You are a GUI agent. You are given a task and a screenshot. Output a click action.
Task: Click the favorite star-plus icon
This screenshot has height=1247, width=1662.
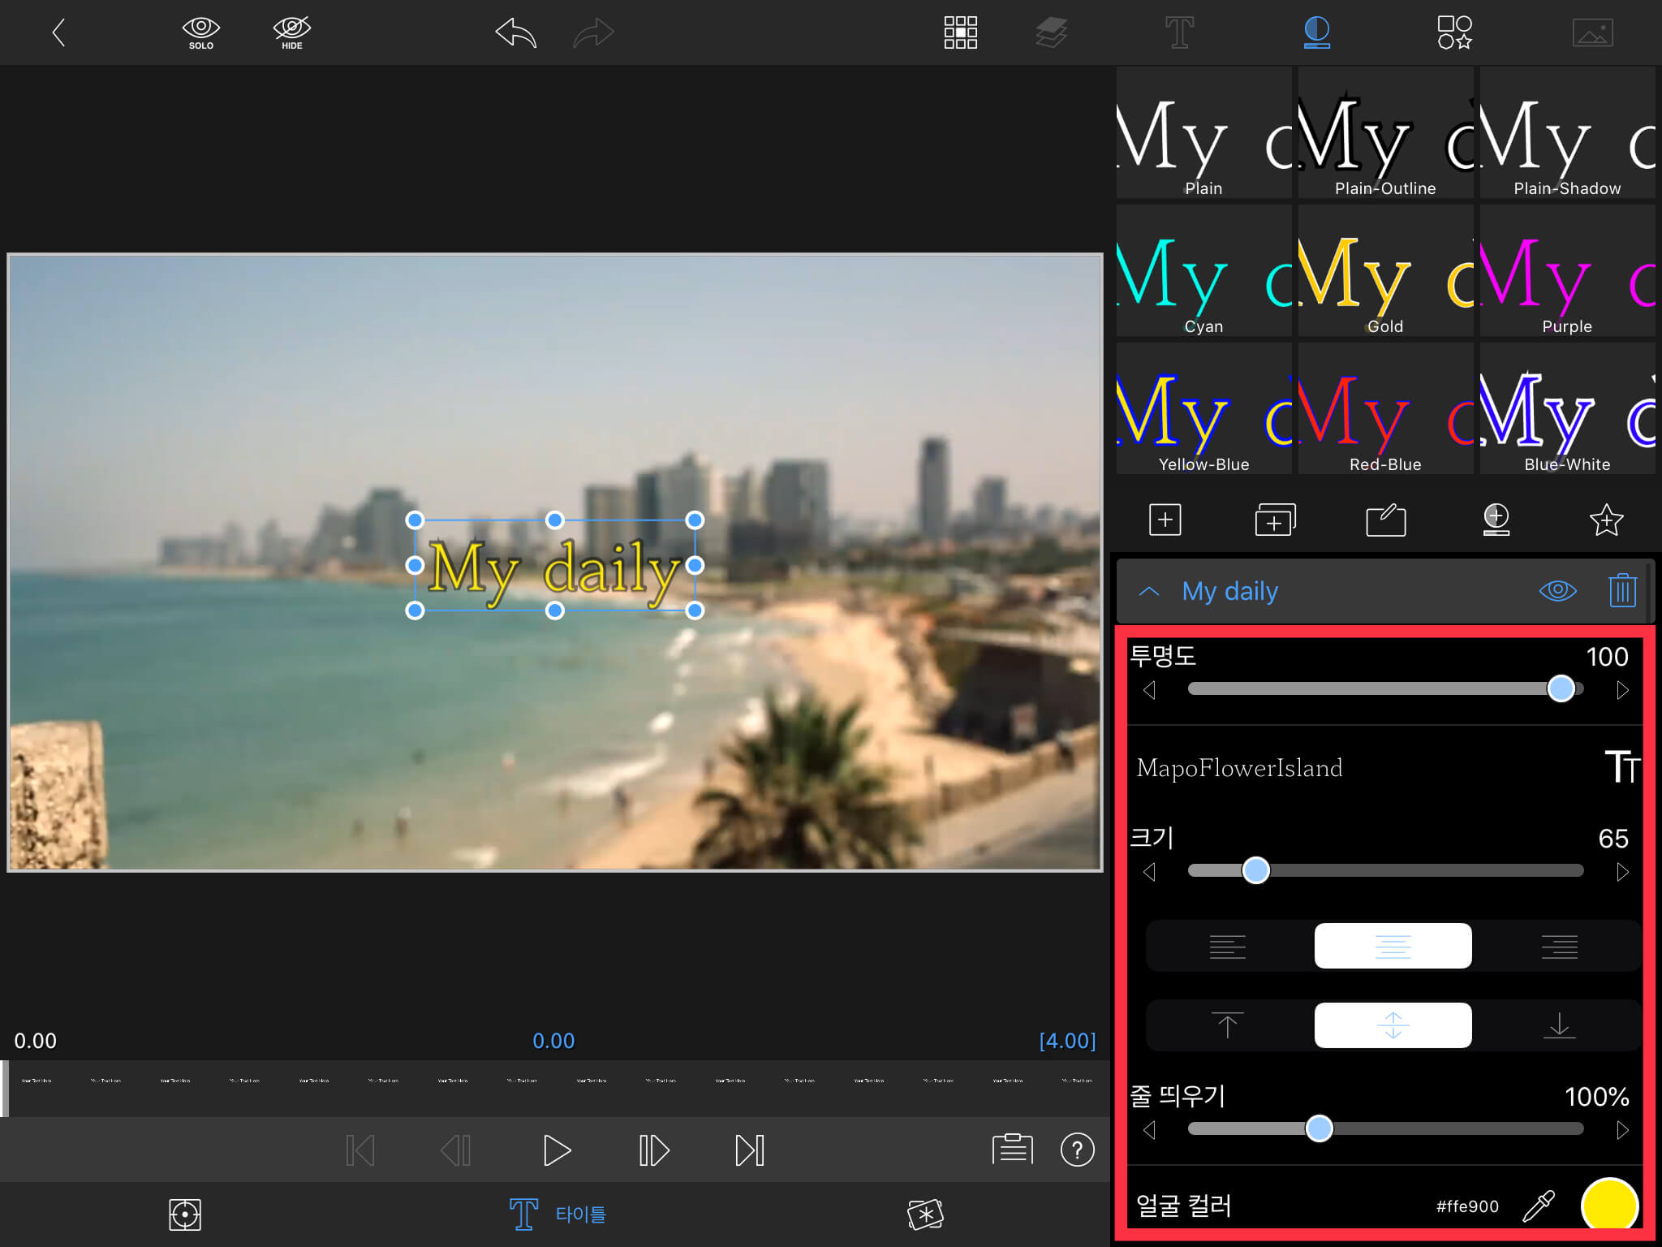[1606, 520]
